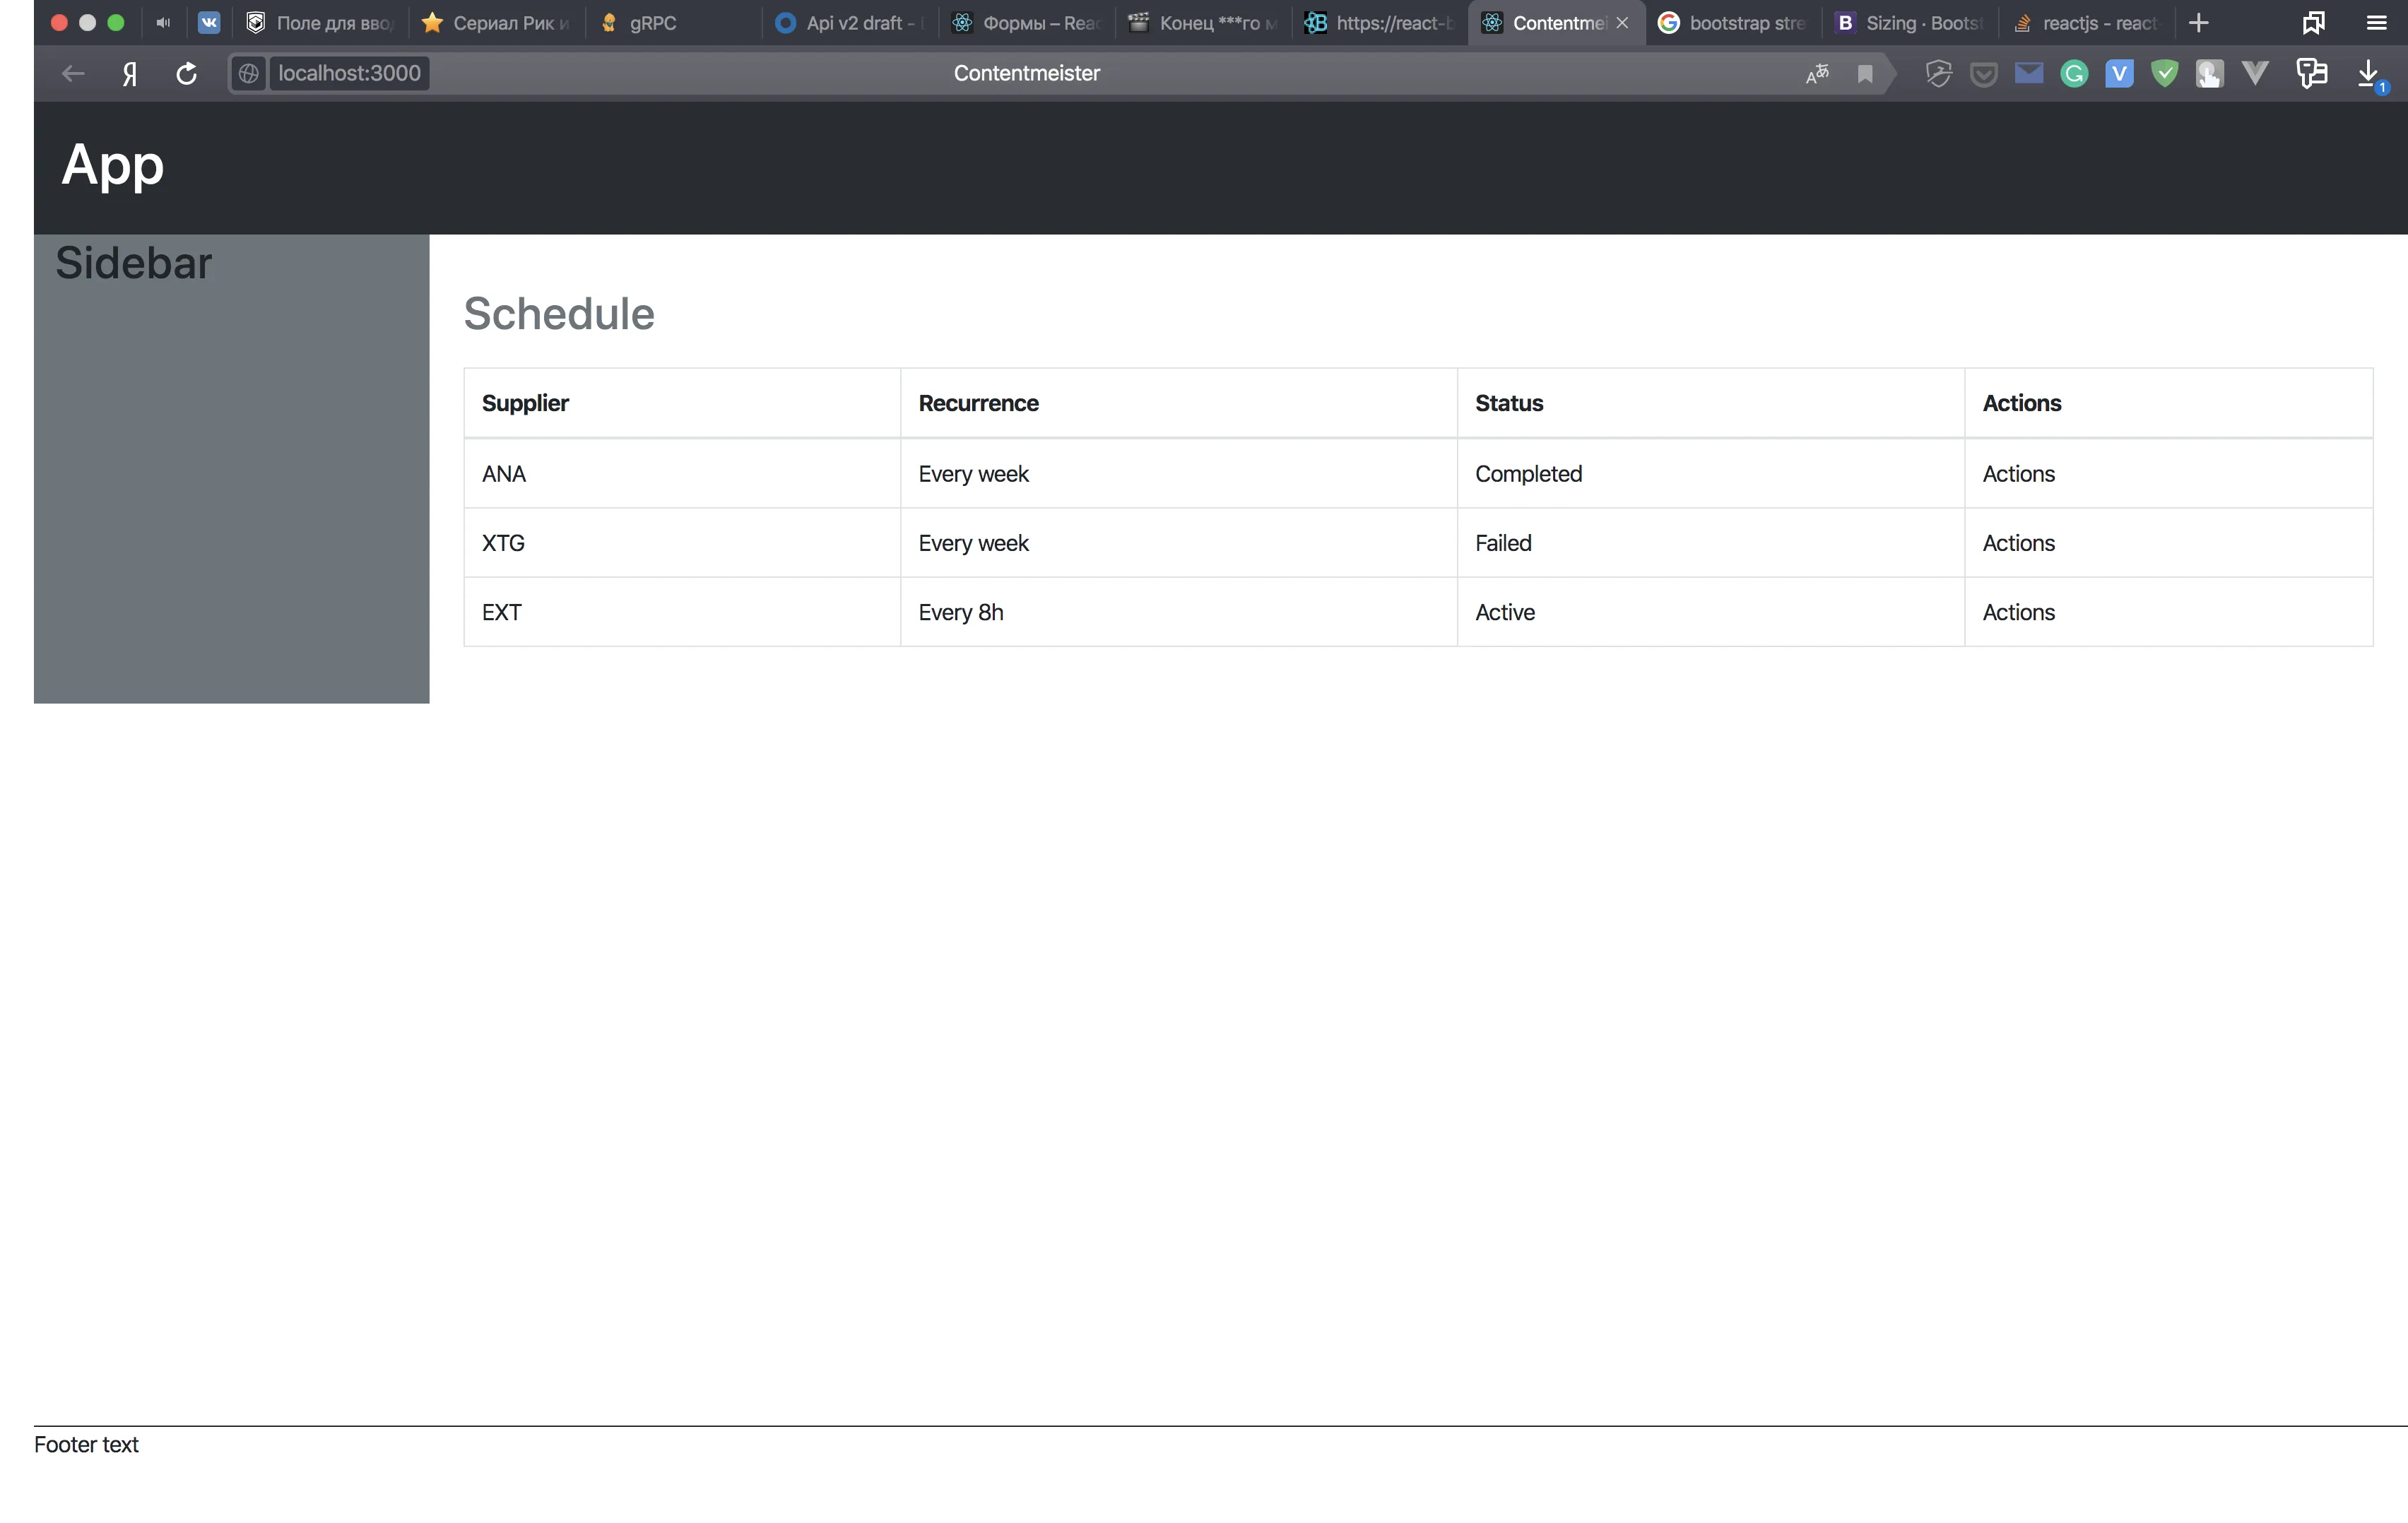The height and width of the screenshot is (1523, 2408).
Task: Click the Grammarly extension icon
Action: point(2074,73)
